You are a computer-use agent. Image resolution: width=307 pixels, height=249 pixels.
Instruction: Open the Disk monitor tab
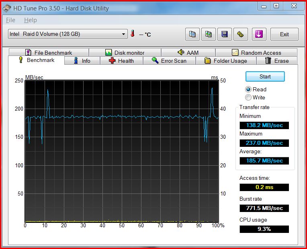coord(125,53)
